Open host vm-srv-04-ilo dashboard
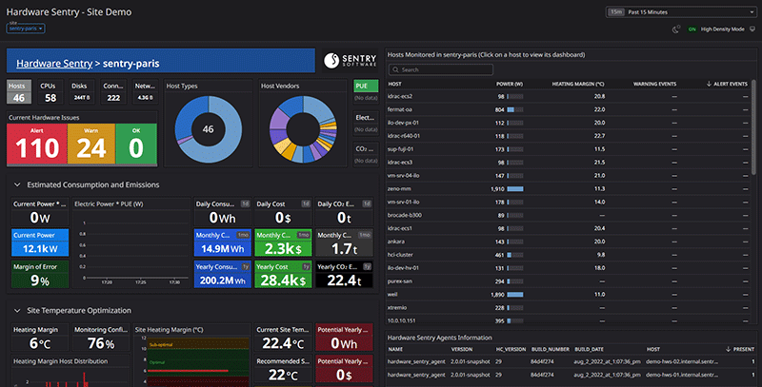This screenshot has width=762, height=387. (x=403, y=176)
